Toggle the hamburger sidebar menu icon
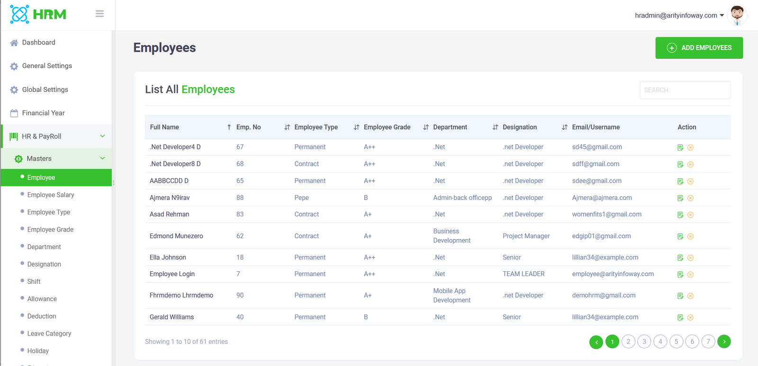The height and width of the screenshot is (366, 758). tap(99, 14)
